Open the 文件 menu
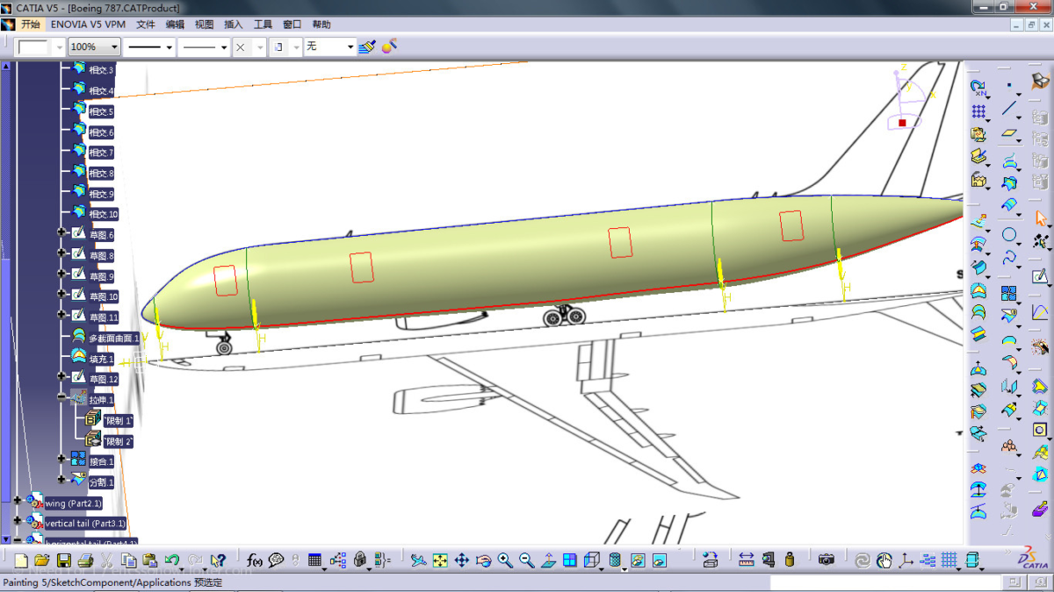1054x592 pixels. (146, 25)
